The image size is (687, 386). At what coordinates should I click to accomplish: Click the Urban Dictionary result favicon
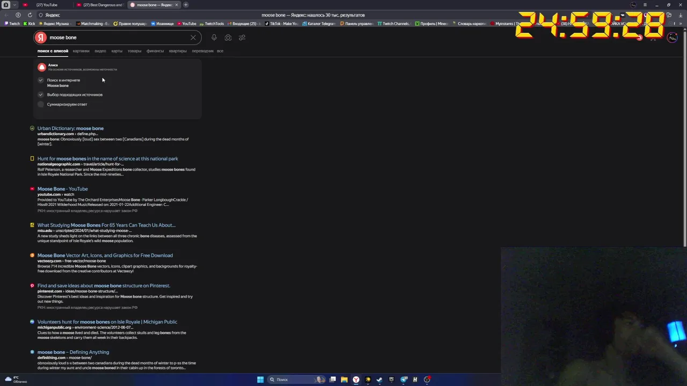pos(32,128)
